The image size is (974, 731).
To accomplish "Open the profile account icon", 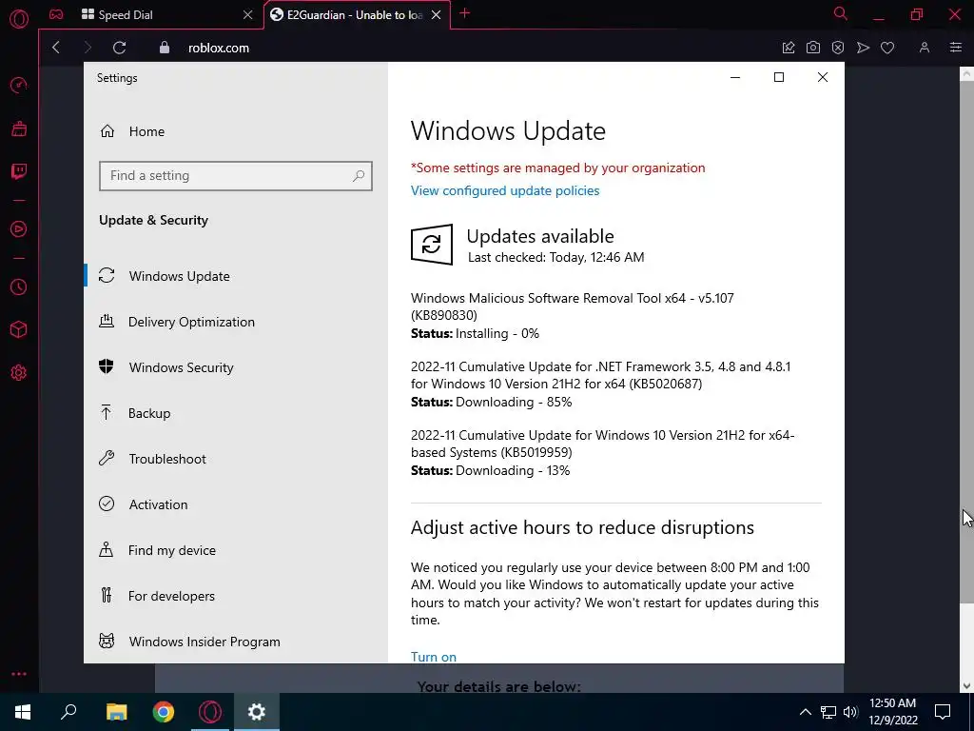I will pyautogui.click(x=925, y=48).
